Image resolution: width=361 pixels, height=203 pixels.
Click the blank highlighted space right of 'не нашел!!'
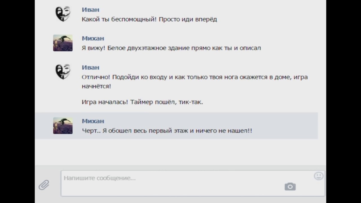pos(285,131)
